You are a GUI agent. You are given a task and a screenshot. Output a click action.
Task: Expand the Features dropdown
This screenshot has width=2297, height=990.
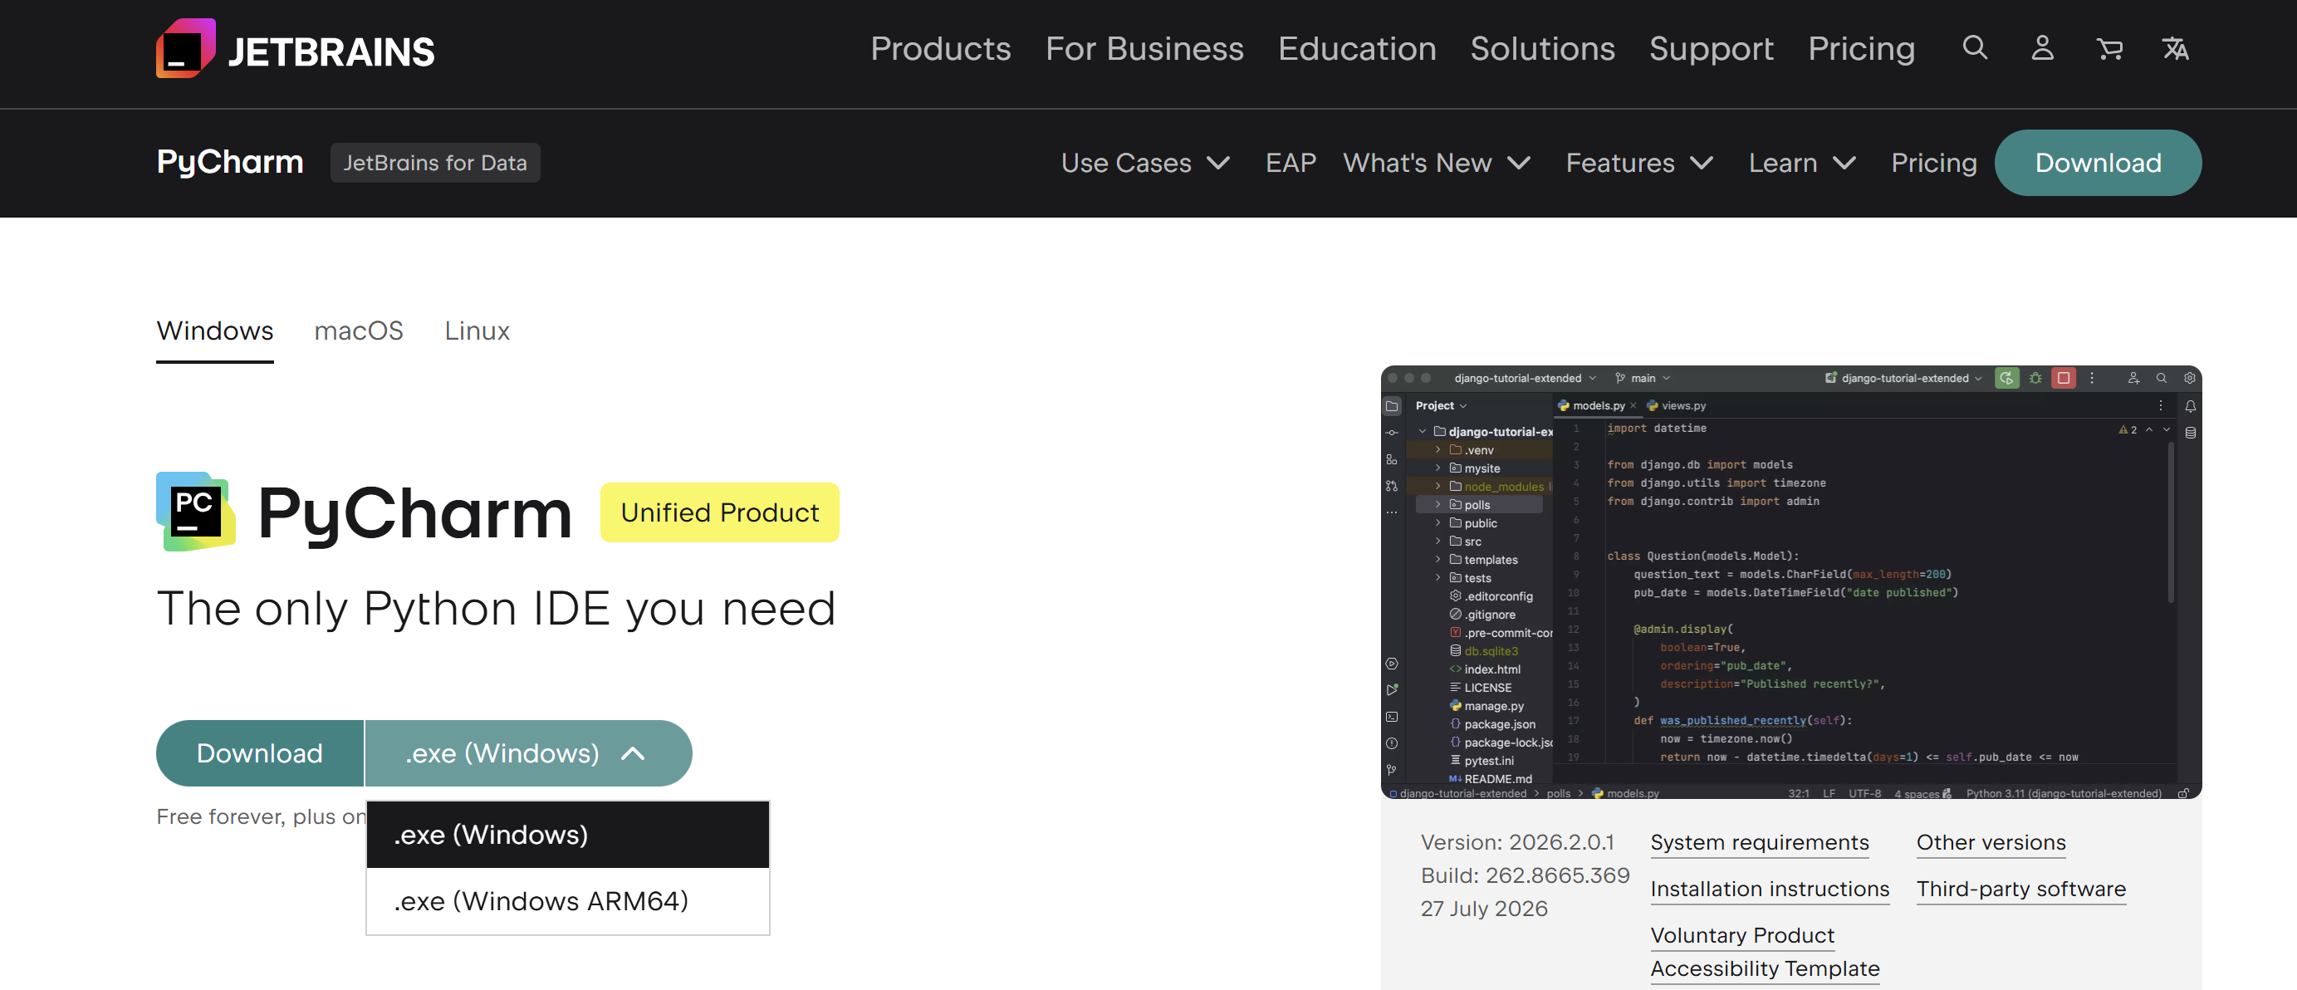click(1640, 162)
